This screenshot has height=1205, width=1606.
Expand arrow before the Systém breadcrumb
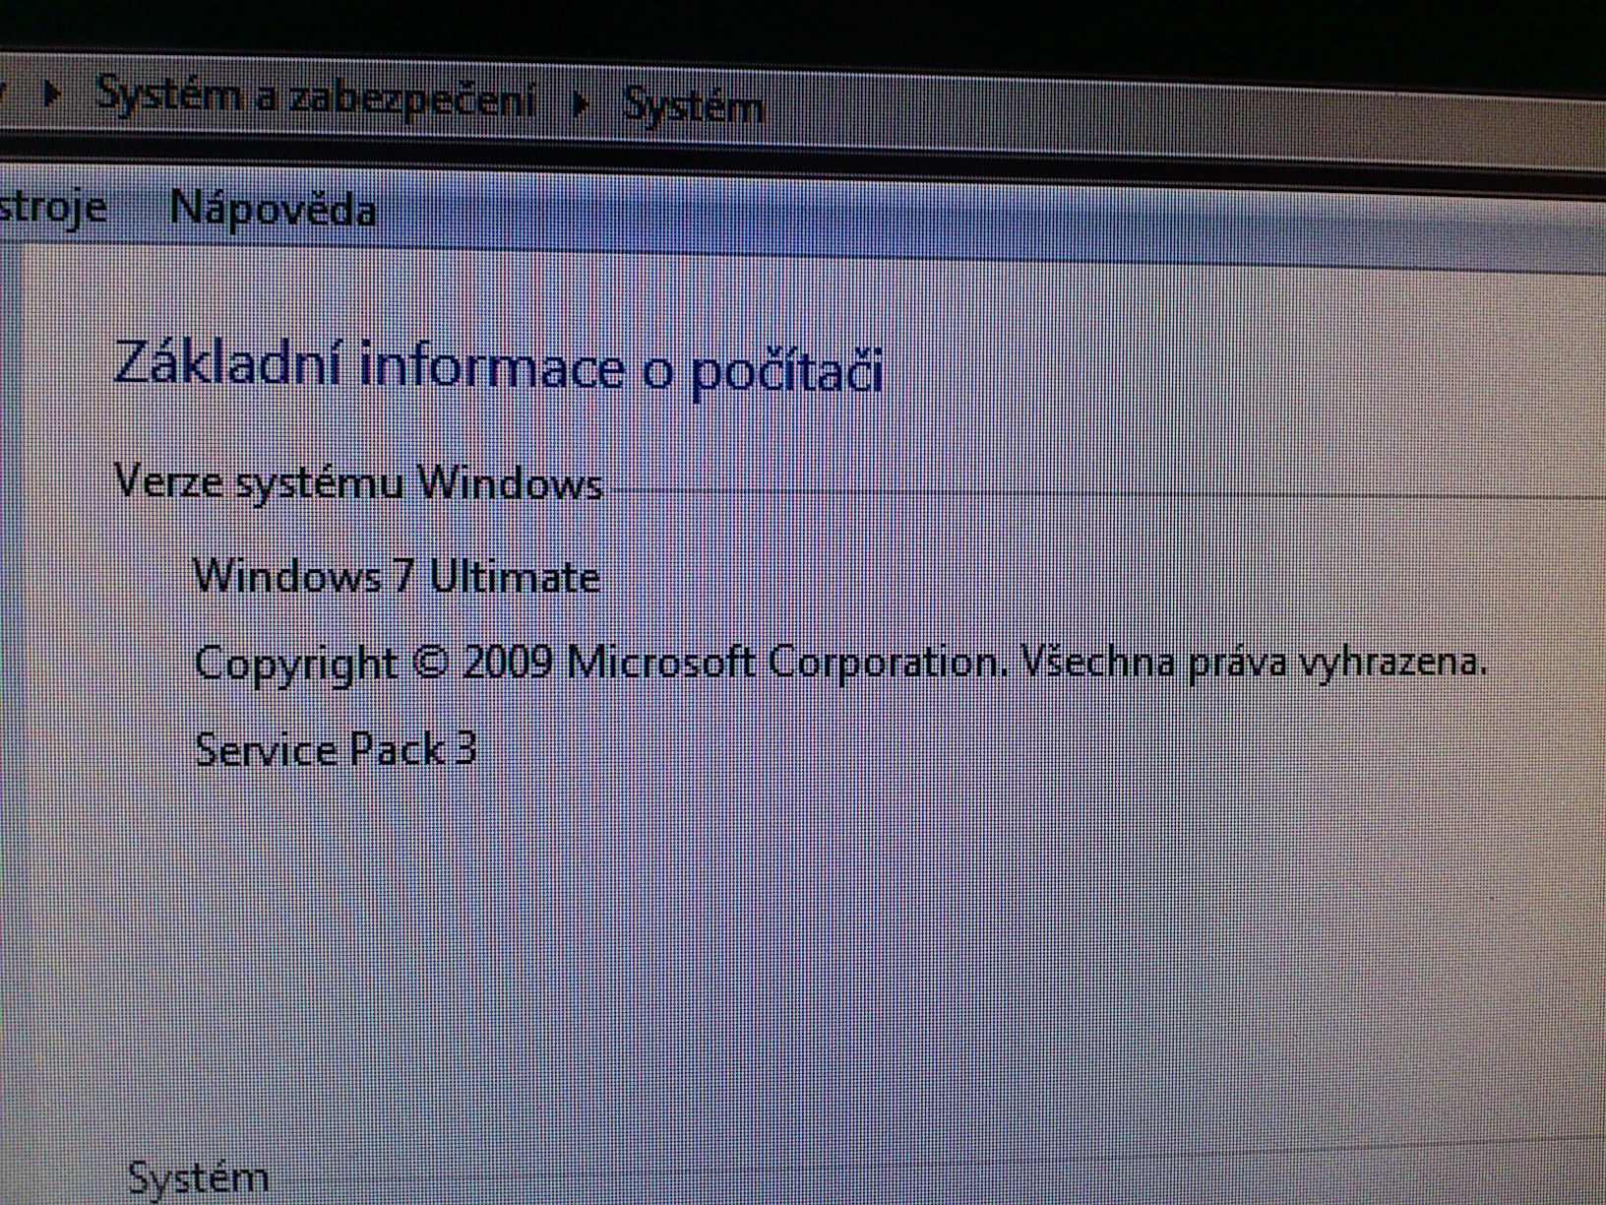[x=581, y=102]
